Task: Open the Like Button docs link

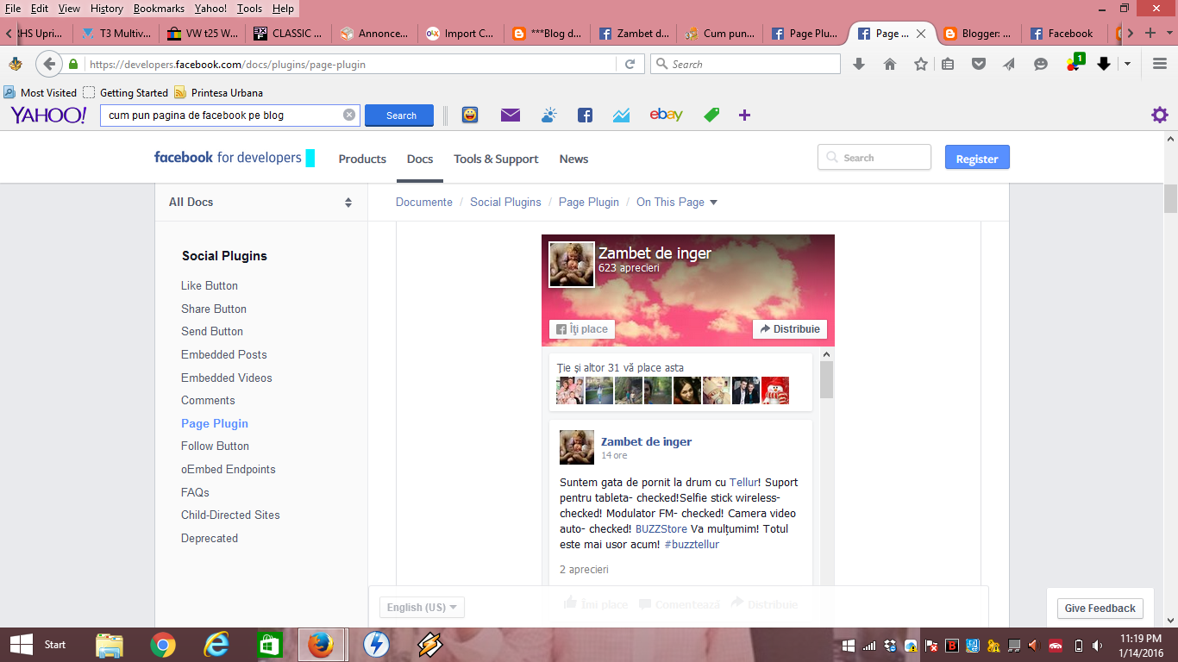Action: click(x=210, y=285)
